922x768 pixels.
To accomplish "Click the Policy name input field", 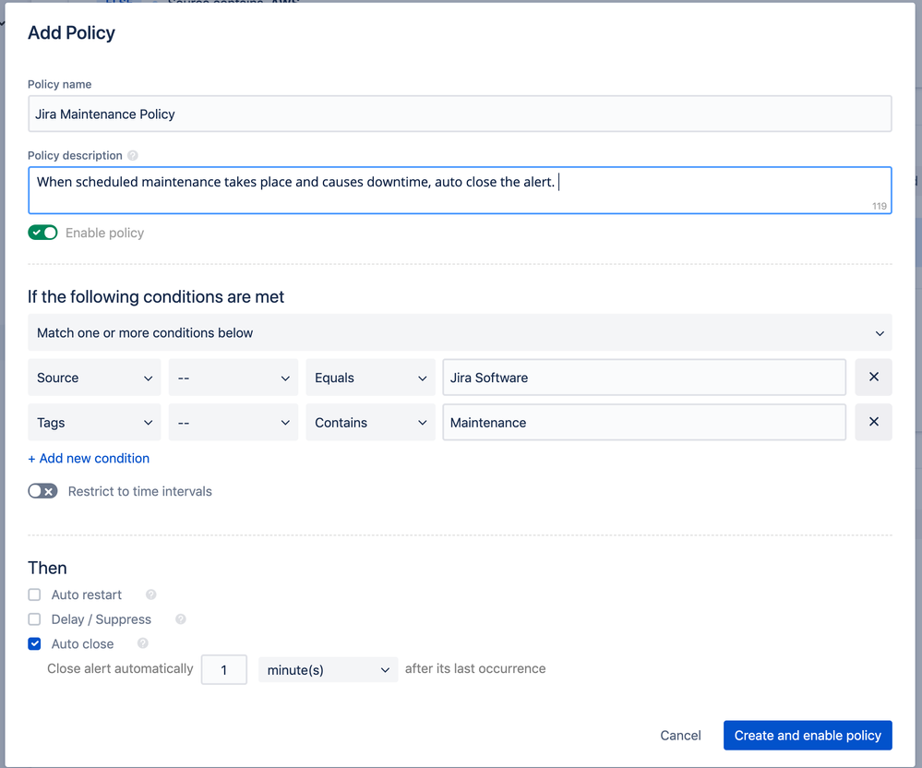I will 460,114.
